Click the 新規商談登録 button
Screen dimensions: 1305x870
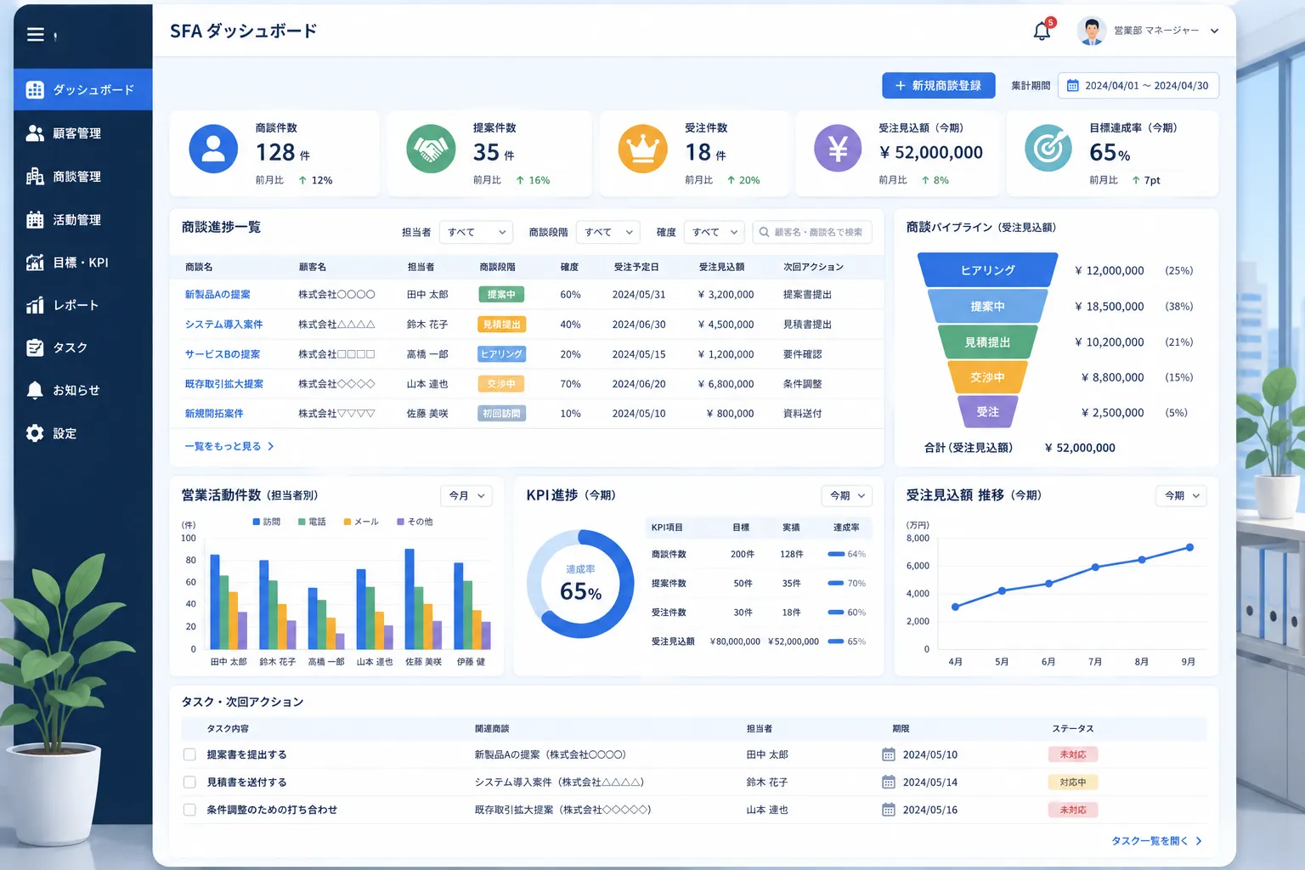pyautogui.click(x=939, y=86)
